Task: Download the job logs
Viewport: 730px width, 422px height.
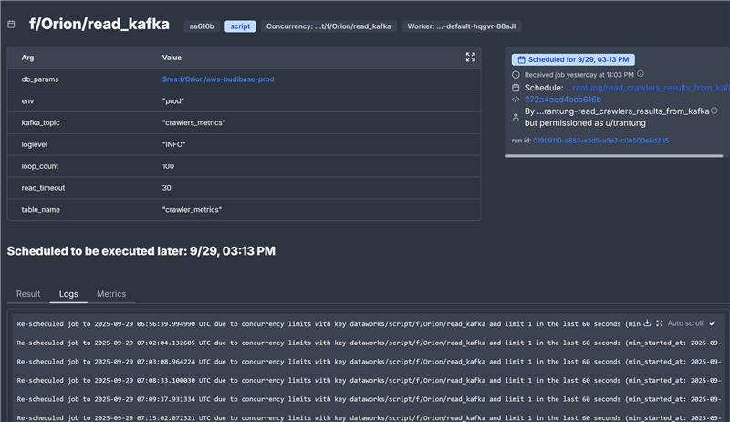Action: (x=647, y=322)
